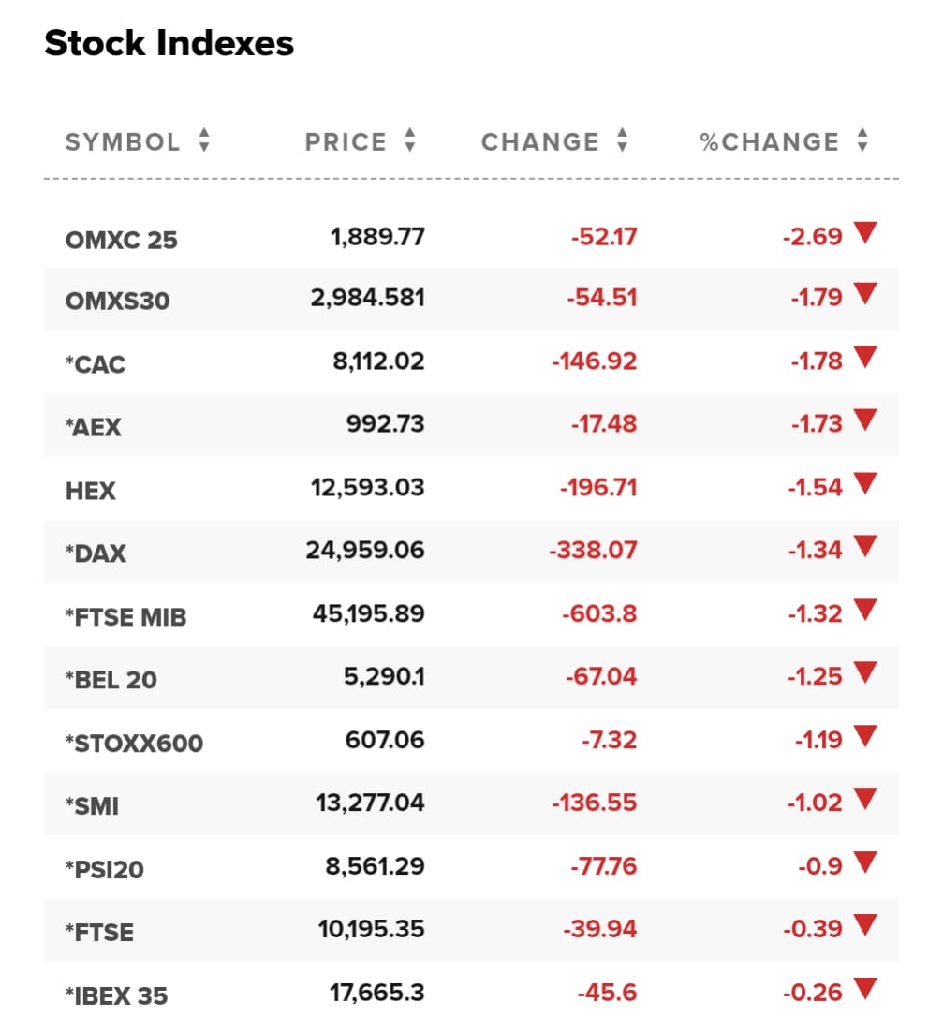Sort table by the %CHANGE sort arrows
This screenshot has height=1032, width=943.
(862, 140)
